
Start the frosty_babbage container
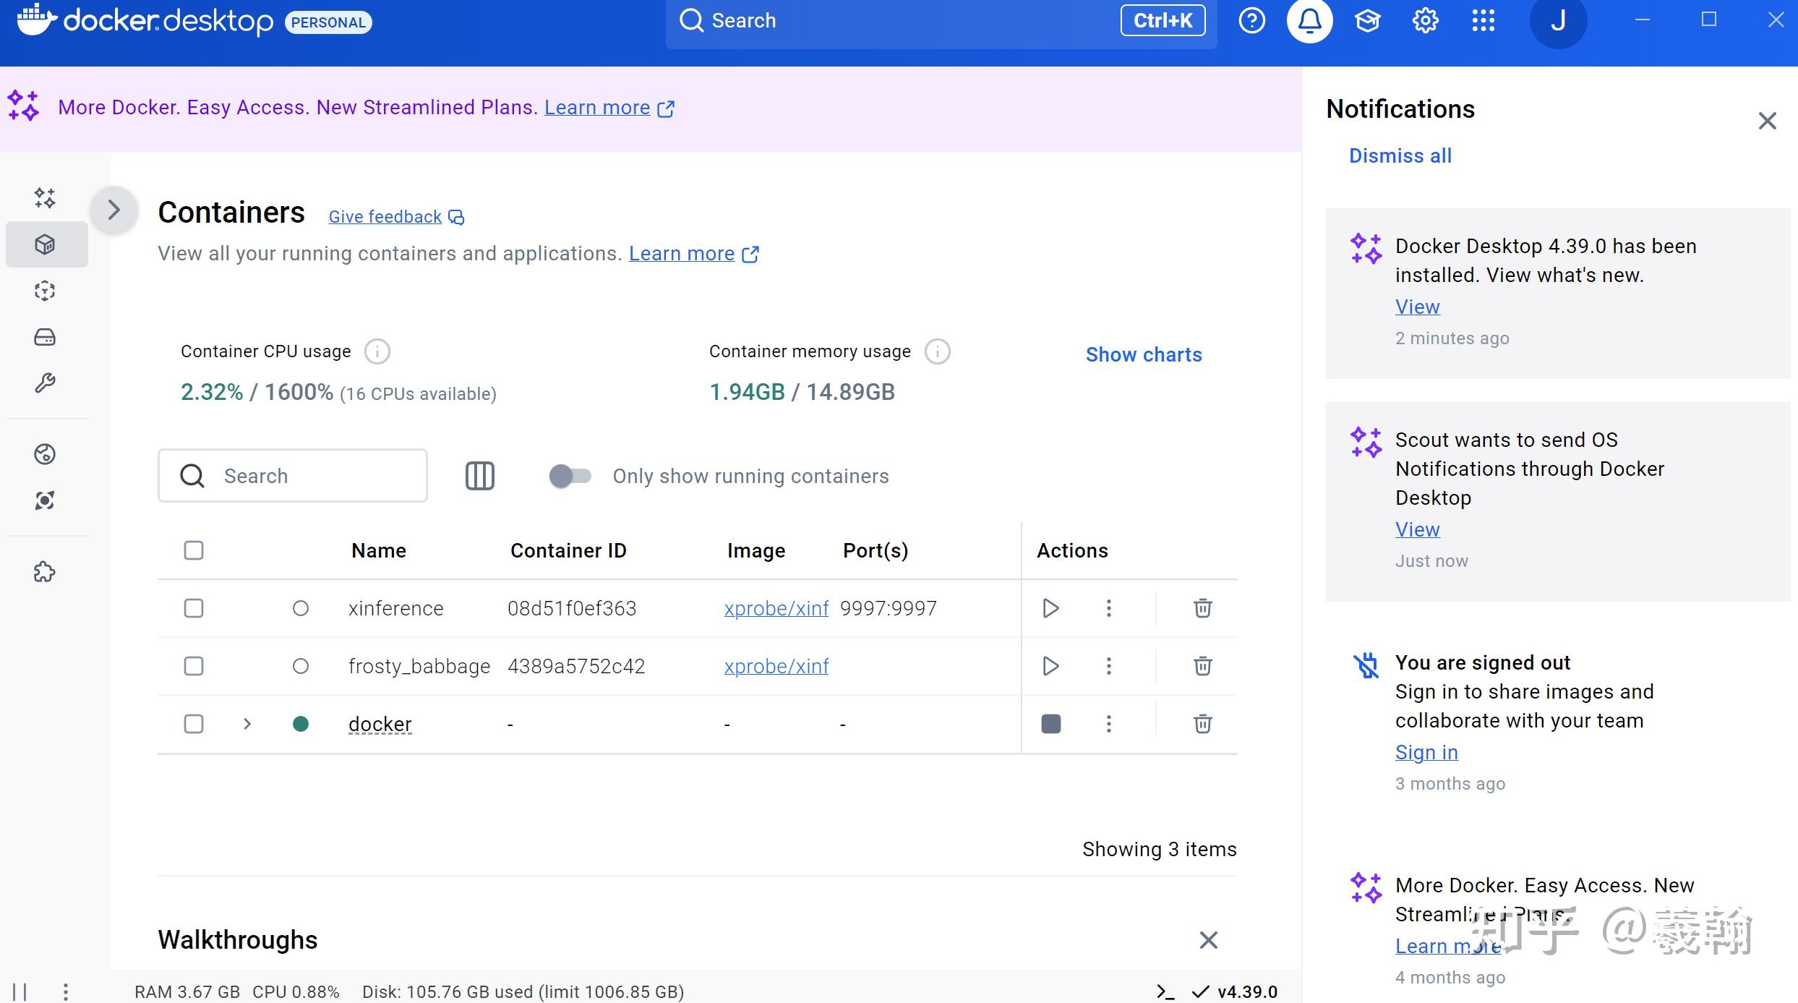tap(1050, 666)
